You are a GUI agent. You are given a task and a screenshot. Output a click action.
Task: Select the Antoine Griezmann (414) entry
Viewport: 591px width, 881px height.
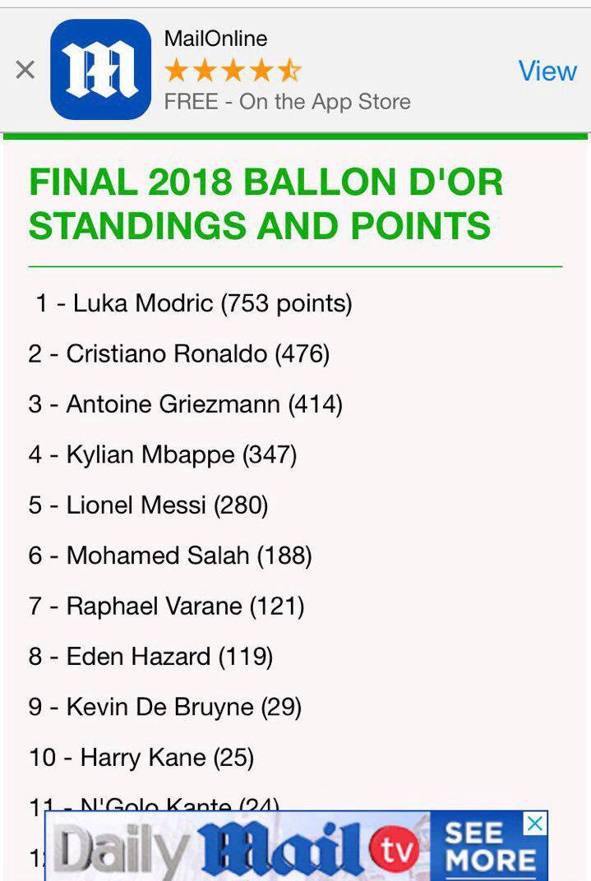(x=186, y=404)
